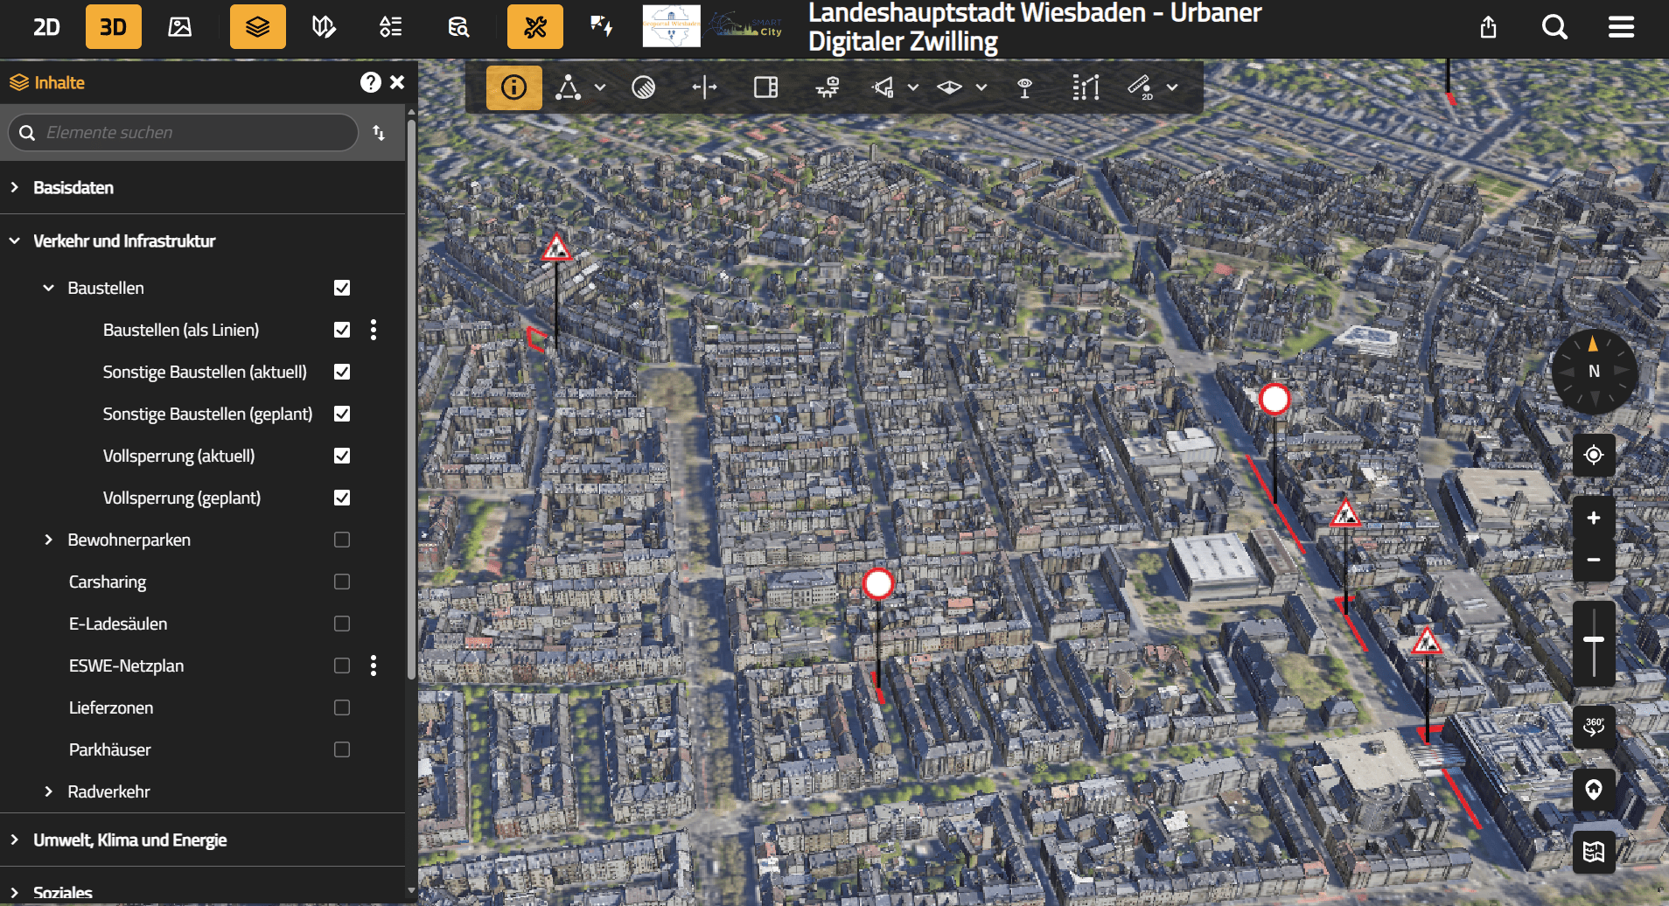This screenshot has width=1669, height=906.
Task: Enable the Carsharing layer checkbox
Action: (342, 582)
